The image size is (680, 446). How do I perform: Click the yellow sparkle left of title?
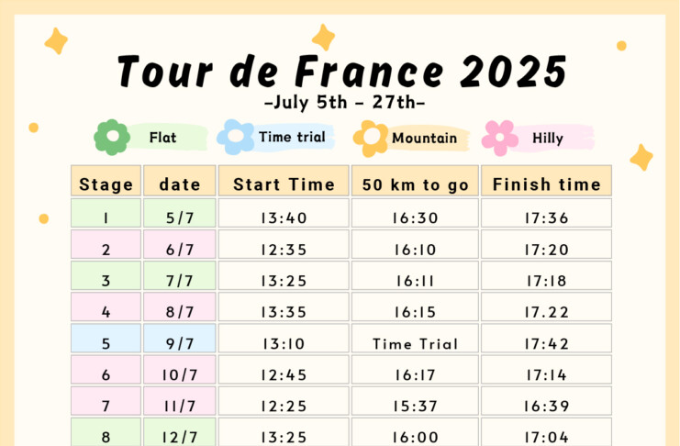(57, 40)
